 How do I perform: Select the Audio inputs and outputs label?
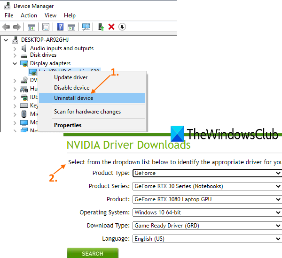pos(62,48)
